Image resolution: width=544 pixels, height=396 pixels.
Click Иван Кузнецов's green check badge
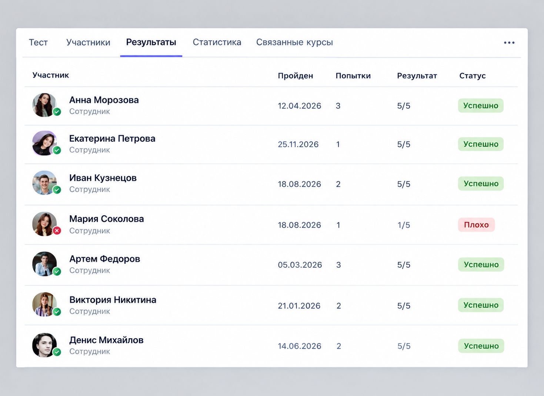click(57, 190)
